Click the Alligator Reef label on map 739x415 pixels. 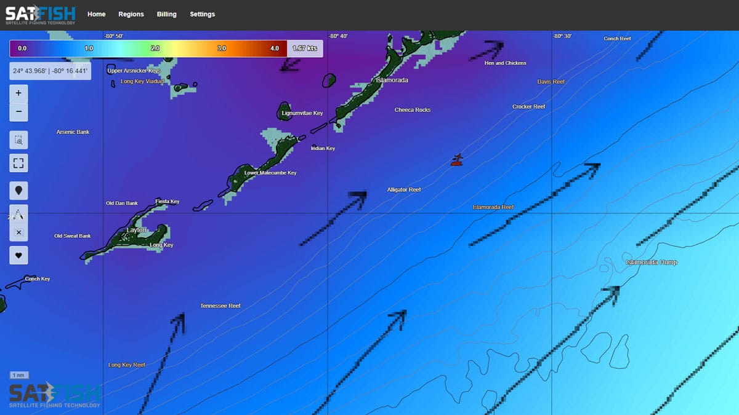404,190
